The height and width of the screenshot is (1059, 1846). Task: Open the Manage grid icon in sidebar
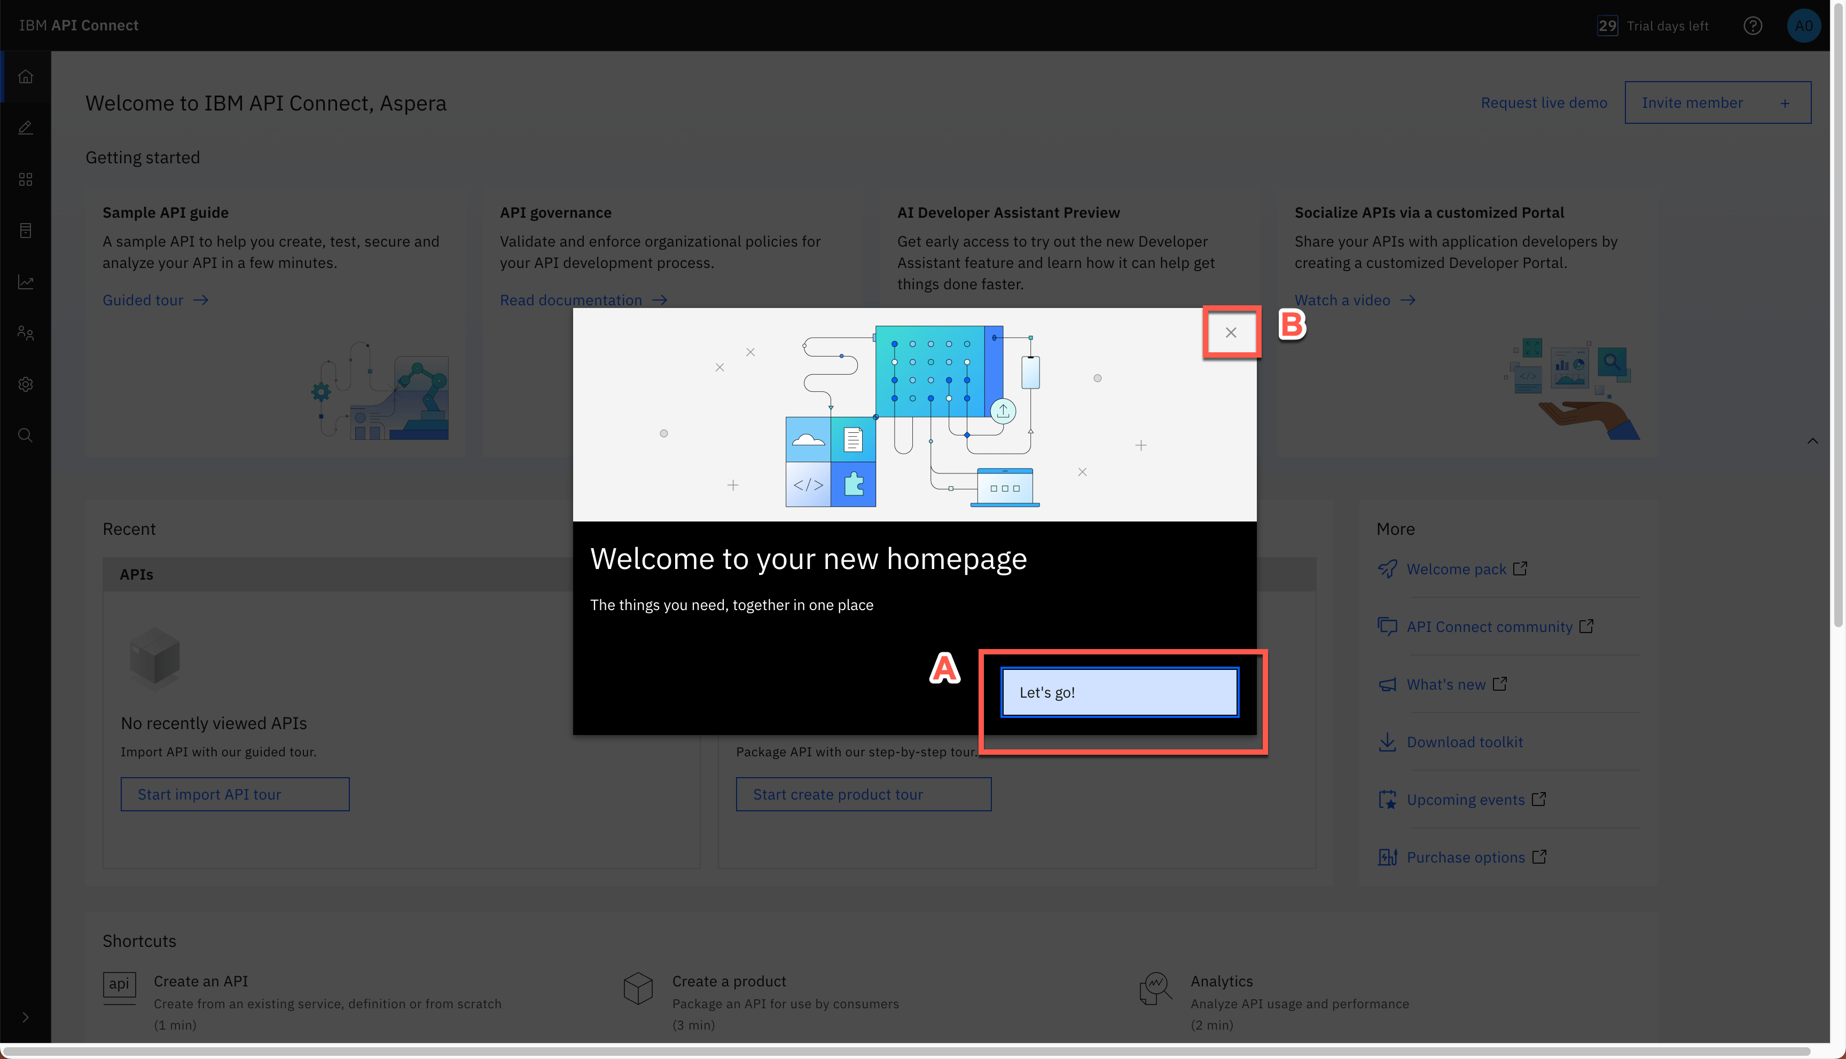pyautogui.click(x=26, y=180)
